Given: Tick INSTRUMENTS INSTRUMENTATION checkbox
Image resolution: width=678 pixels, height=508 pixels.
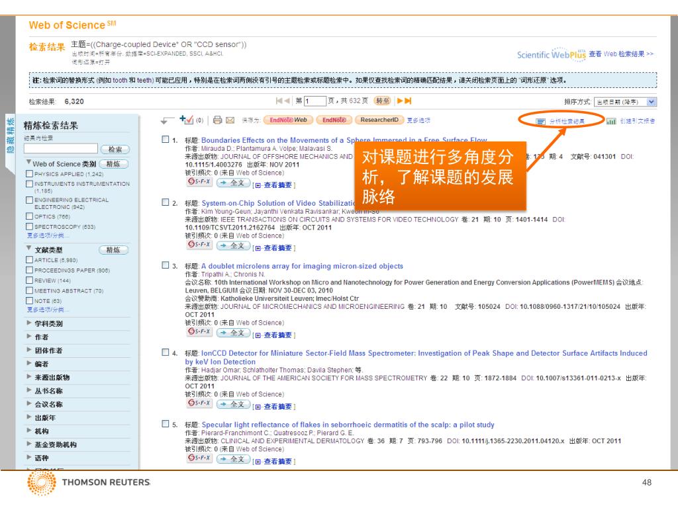Looking at the screenshot, I should click(x=29, y=184).
